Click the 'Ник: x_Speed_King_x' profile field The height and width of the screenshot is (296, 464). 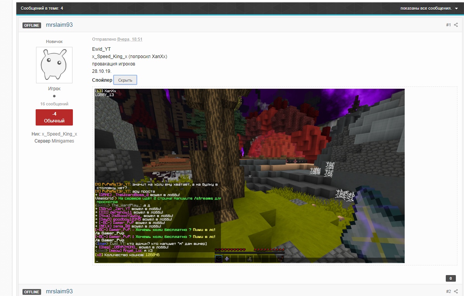pyautogui.click(x=54, y=134)
